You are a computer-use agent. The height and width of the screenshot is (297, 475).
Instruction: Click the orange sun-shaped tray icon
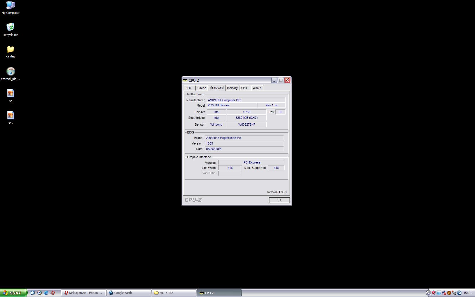pos(449,293)
